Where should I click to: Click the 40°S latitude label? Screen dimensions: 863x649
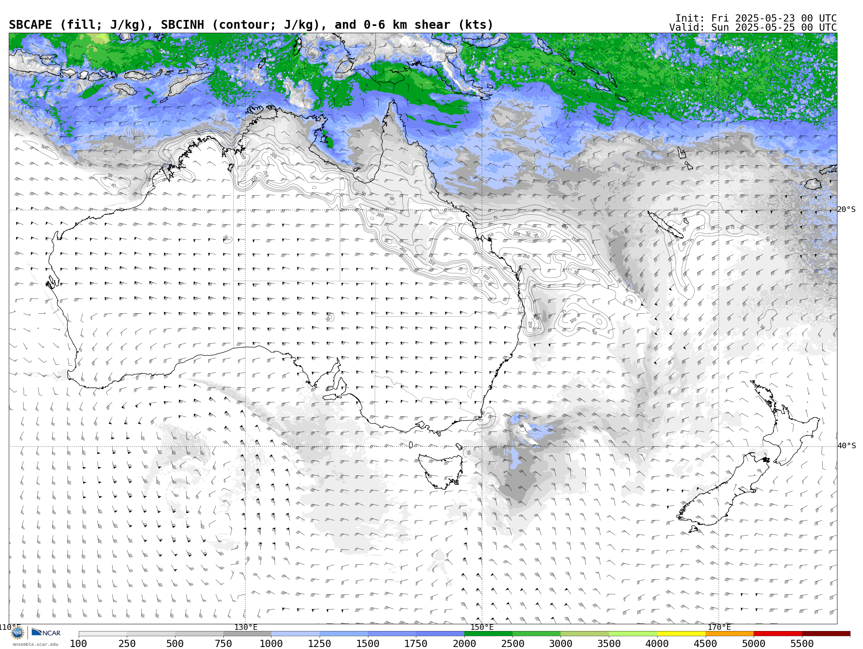tap(847, 446)
